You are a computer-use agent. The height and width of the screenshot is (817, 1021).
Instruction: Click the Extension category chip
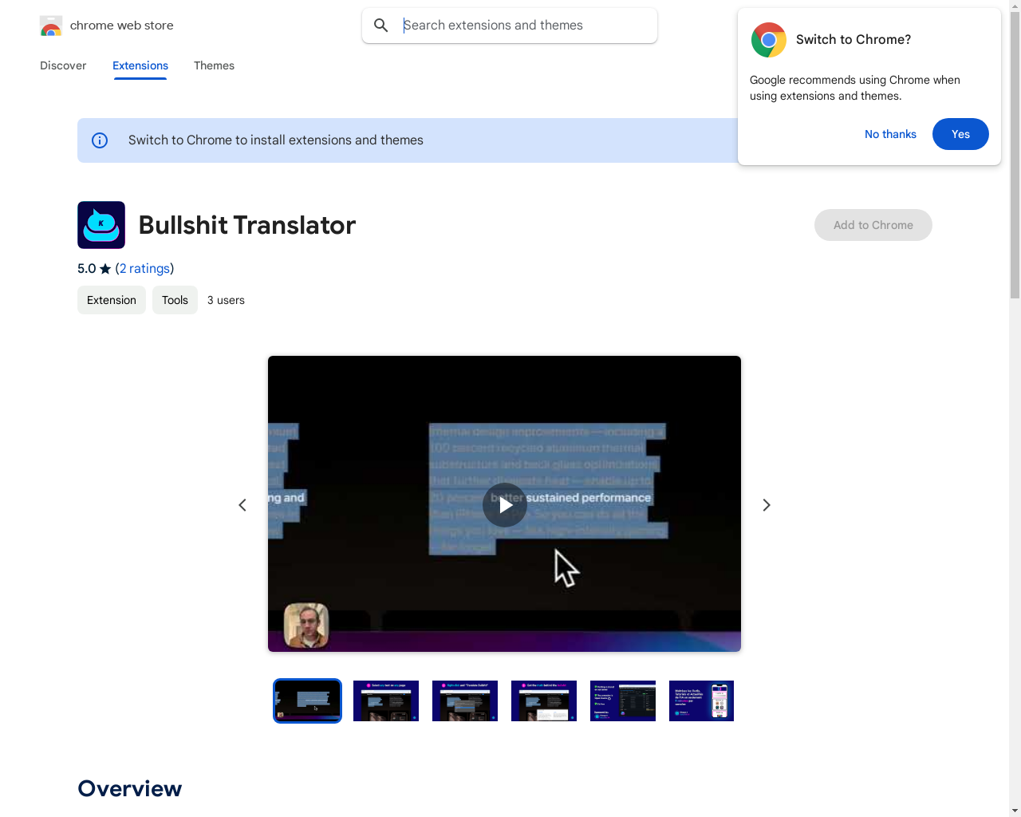112,300
